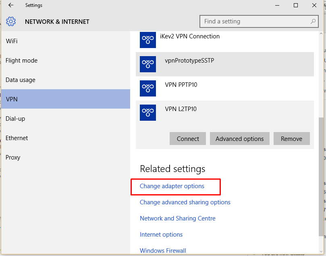This screenshot has height=256, width=326.
Task: Click the NETWORK & INTERNET heading
Action: coord(57,22)
